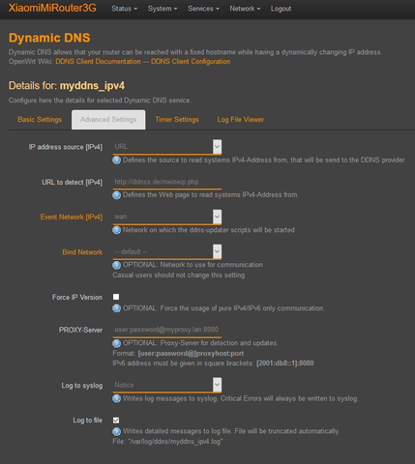The height and width of the screenshot is (464, 415).
Task: Click help icon under PROXY-Server field
Action: coord(116,343)
